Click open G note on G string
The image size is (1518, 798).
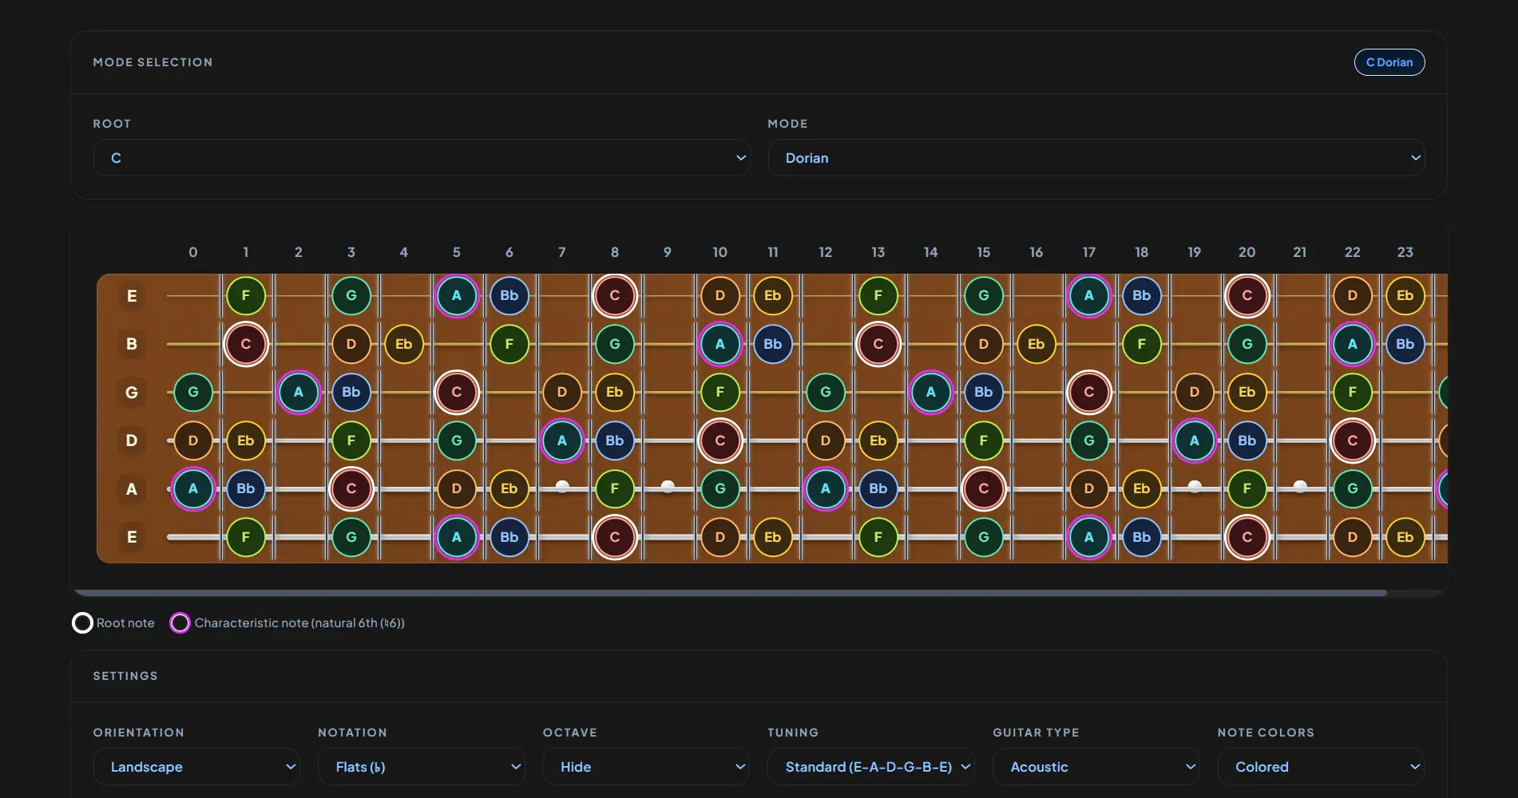coord(193,393)
